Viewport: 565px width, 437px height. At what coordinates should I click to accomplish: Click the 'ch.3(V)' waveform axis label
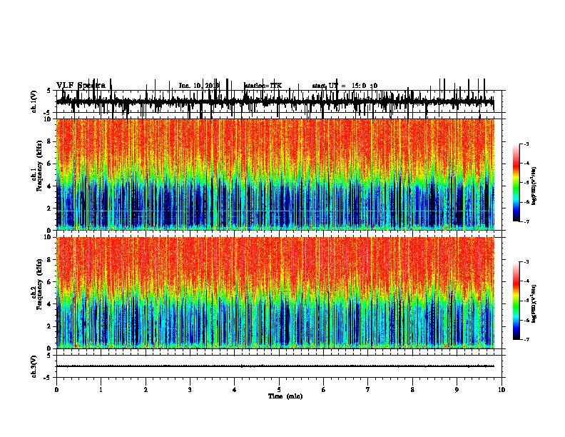click(x=34, y=366)
